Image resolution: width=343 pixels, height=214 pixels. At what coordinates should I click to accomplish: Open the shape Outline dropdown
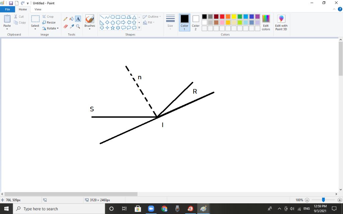152,17
